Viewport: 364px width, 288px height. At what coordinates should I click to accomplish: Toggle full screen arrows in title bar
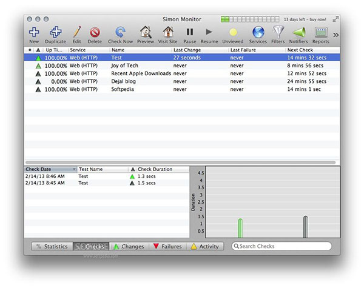(335, 19)
